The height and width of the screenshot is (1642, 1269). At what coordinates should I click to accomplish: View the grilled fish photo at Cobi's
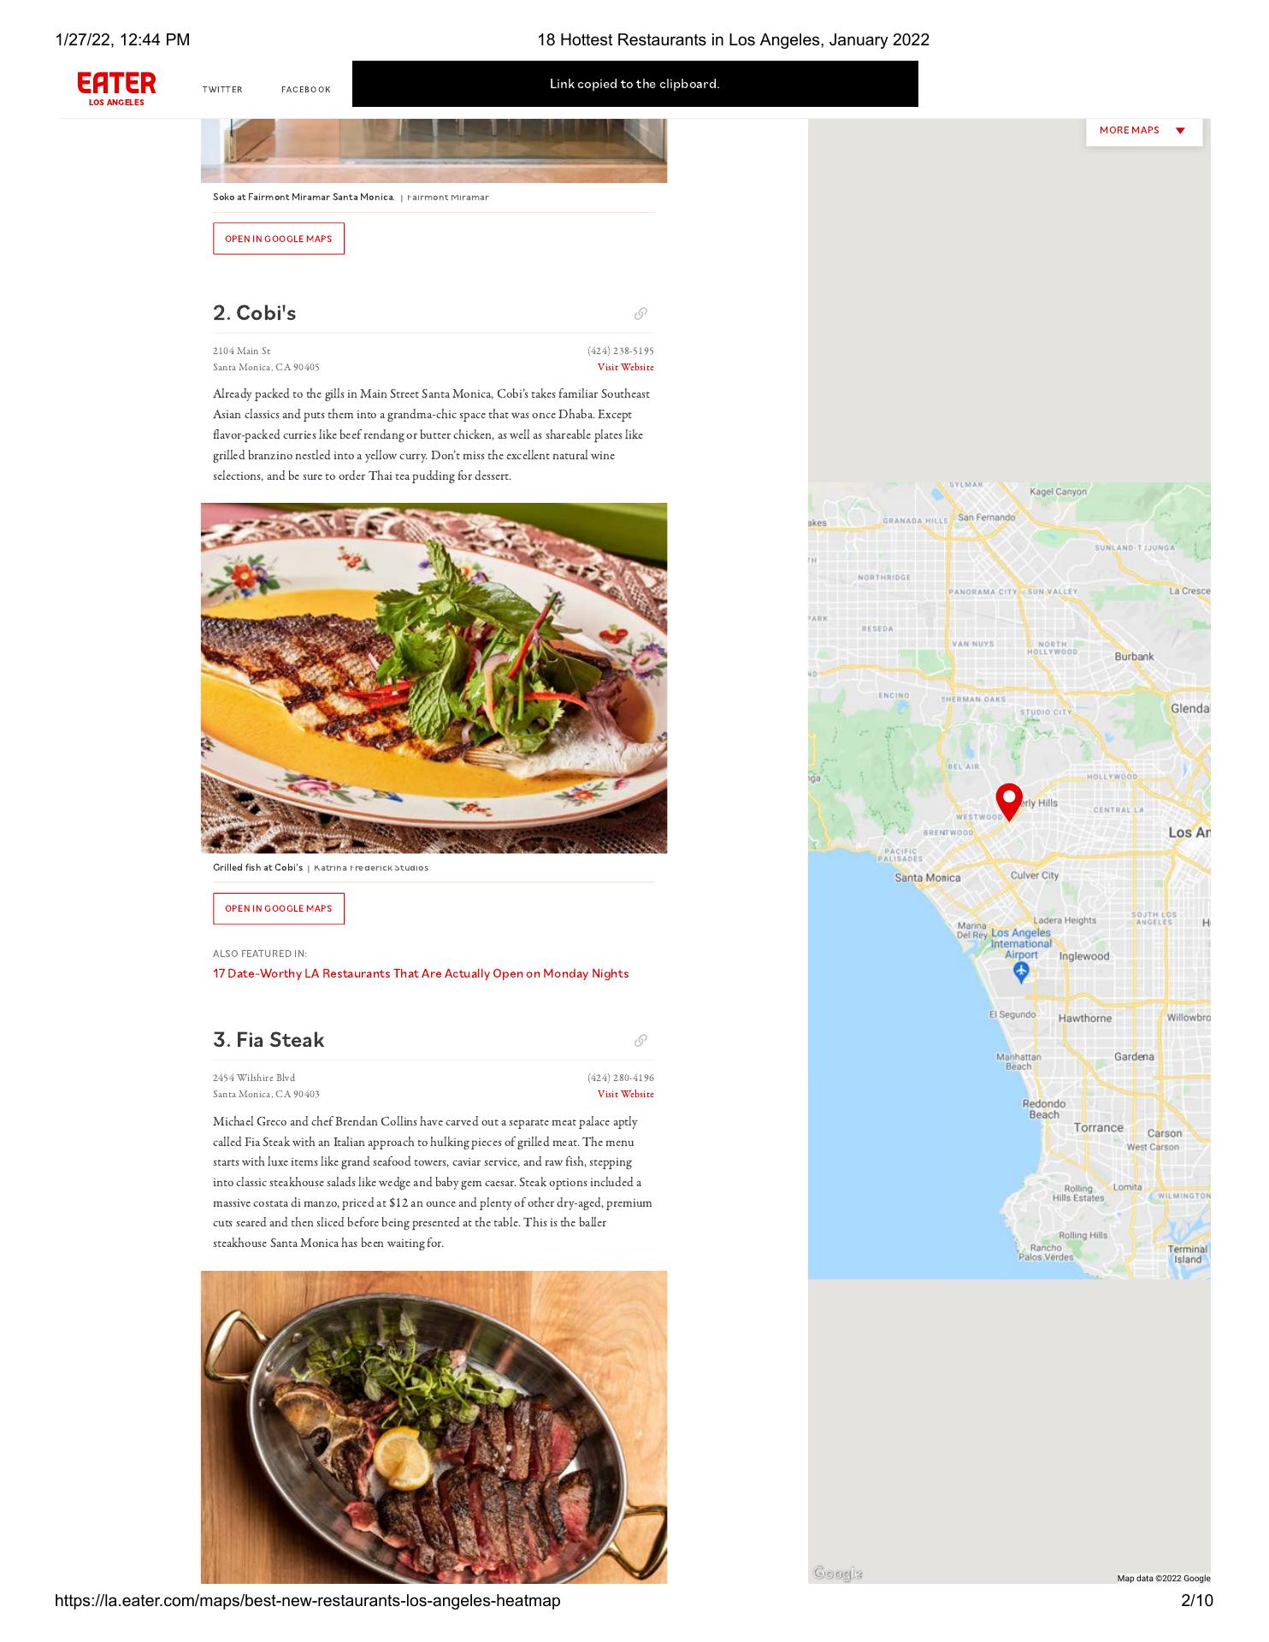pos(434,678)
